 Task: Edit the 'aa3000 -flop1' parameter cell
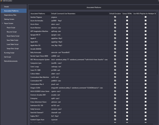coord(79,21)
